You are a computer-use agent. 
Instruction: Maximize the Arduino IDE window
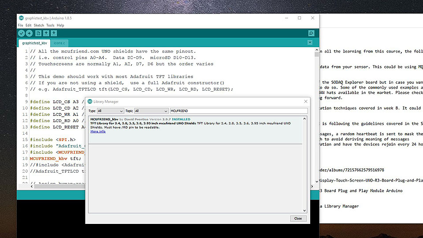[x=300, y=18]
